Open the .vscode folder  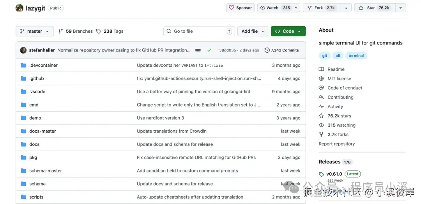point(37,92)
